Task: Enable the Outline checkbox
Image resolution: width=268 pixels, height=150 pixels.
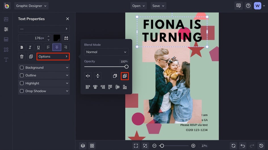Action: (22, 75)
